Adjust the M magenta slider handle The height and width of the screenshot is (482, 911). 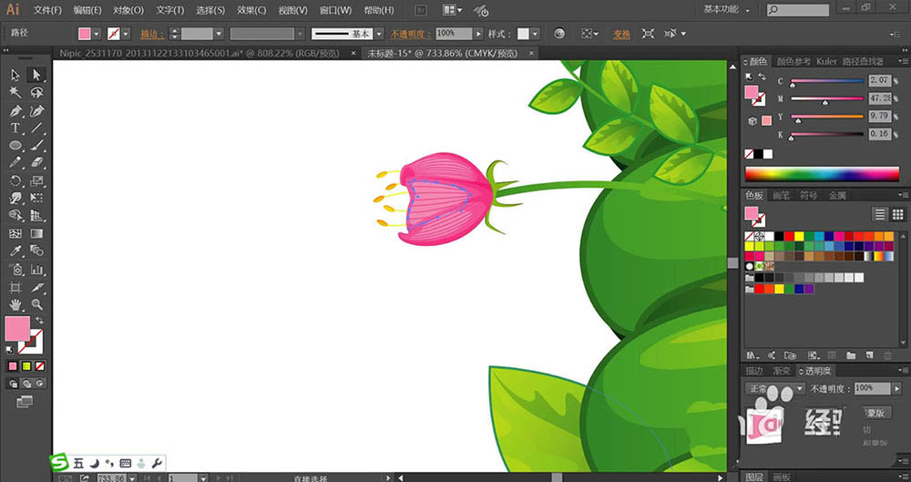tap(825, 102)
